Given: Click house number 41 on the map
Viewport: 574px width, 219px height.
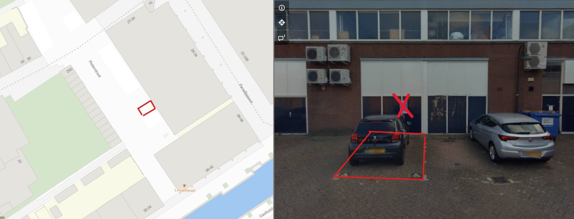Looking at the screenshot, I should point(151,3).
